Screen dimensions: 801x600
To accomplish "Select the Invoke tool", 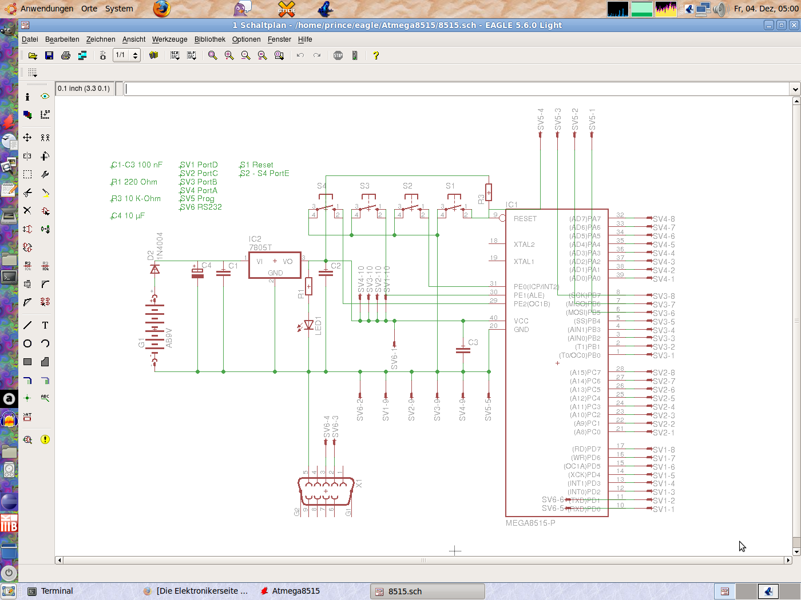I will point(45,302).
